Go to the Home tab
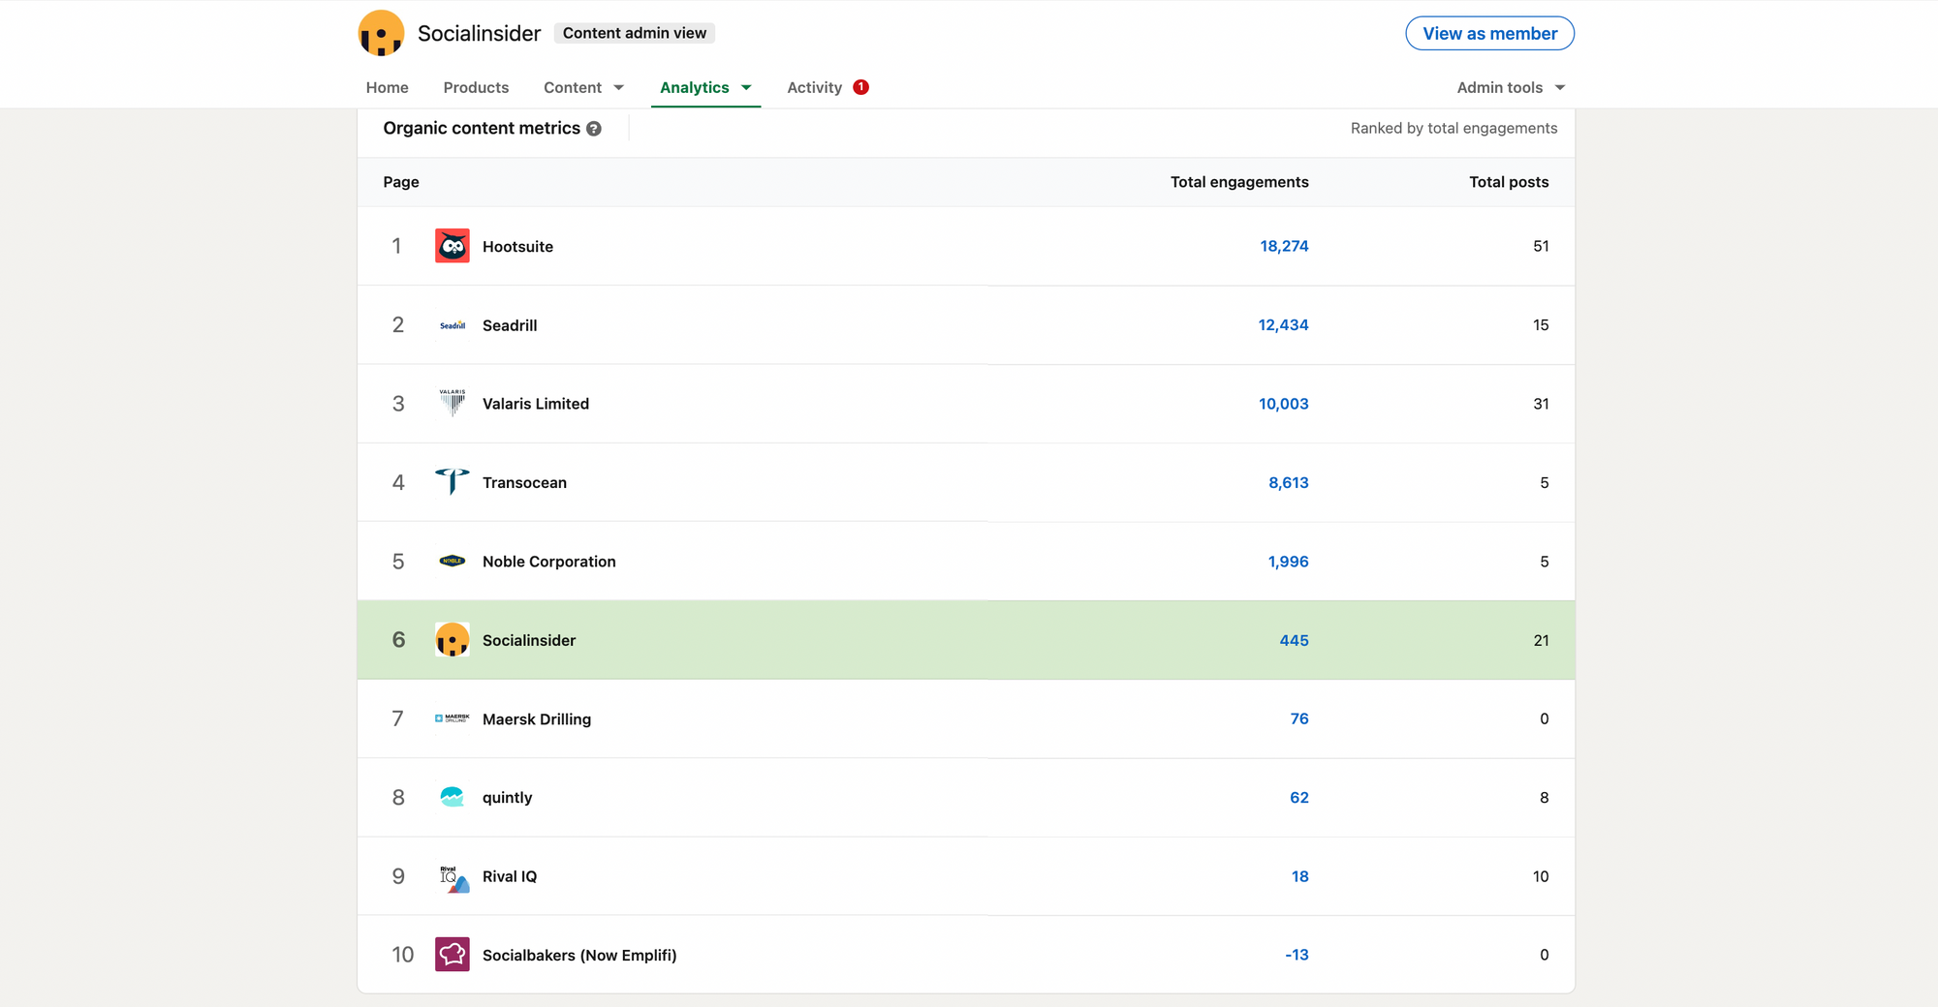Screen dimensions: 1938x1007 click(387, 87)
